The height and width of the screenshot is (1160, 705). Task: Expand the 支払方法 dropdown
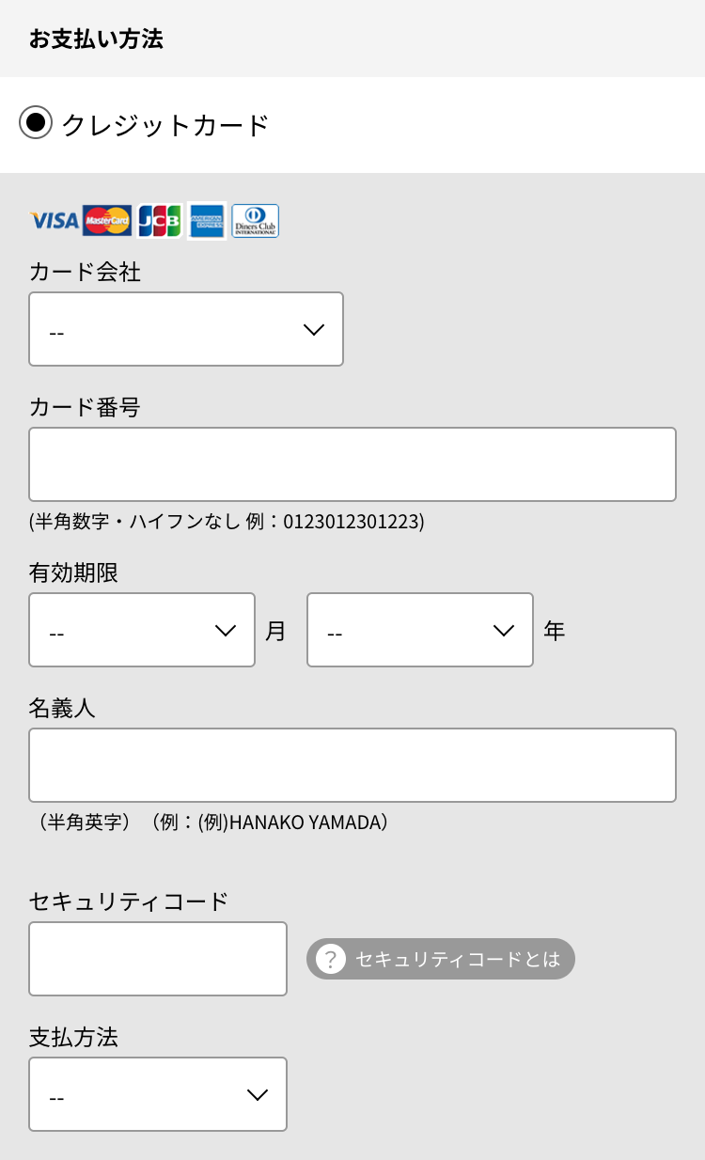pyautogui.click(x=158, y=1094)
